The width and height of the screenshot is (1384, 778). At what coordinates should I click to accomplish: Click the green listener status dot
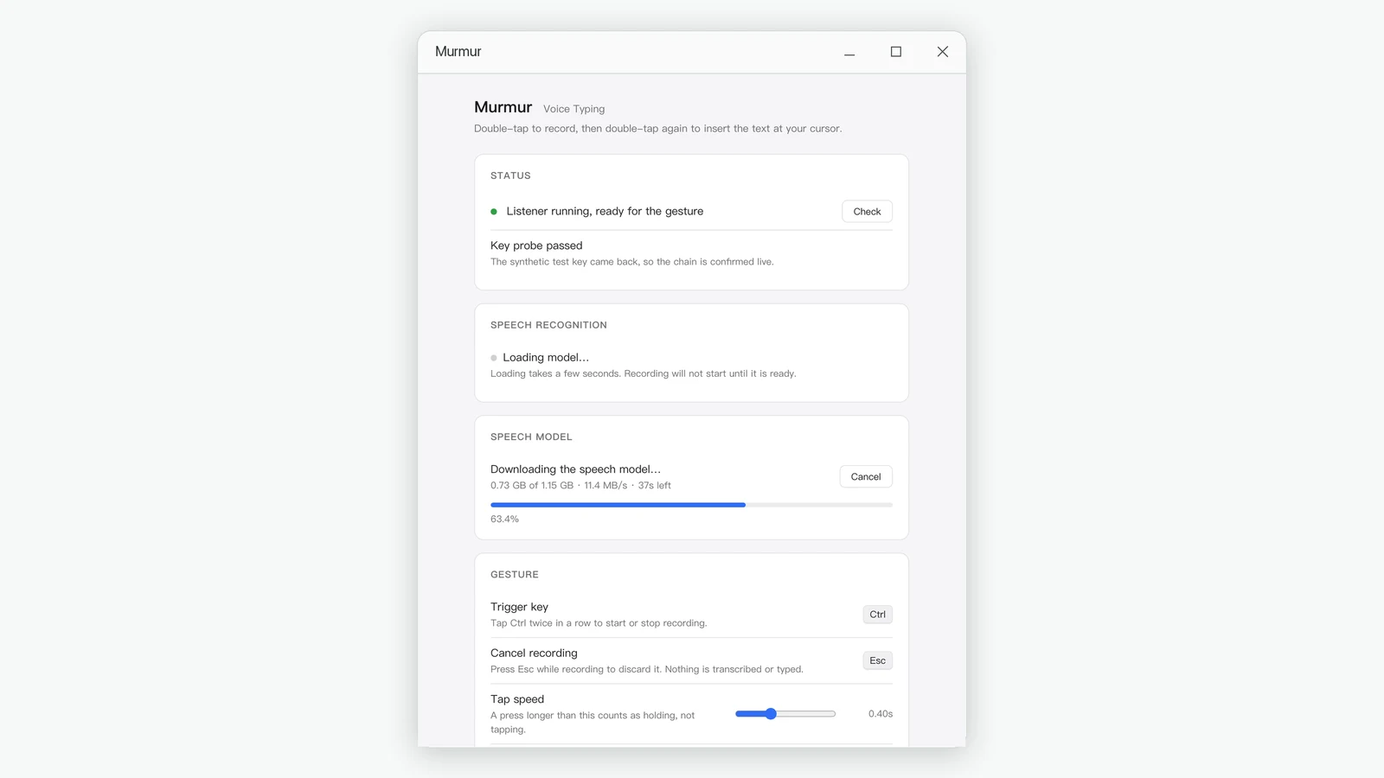click(x=494, y=212)
